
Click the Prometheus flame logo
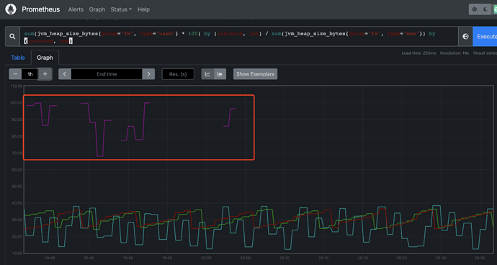click(11, 9)
